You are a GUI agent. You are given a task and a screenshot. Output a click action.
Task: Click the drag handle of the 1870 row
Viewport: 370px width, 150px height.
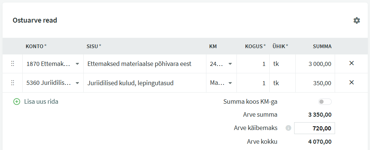[x=13, y=63]
